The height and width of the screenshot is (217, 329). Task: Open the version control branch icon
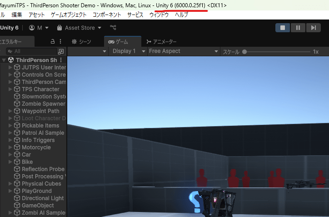(x=113, y=28)
